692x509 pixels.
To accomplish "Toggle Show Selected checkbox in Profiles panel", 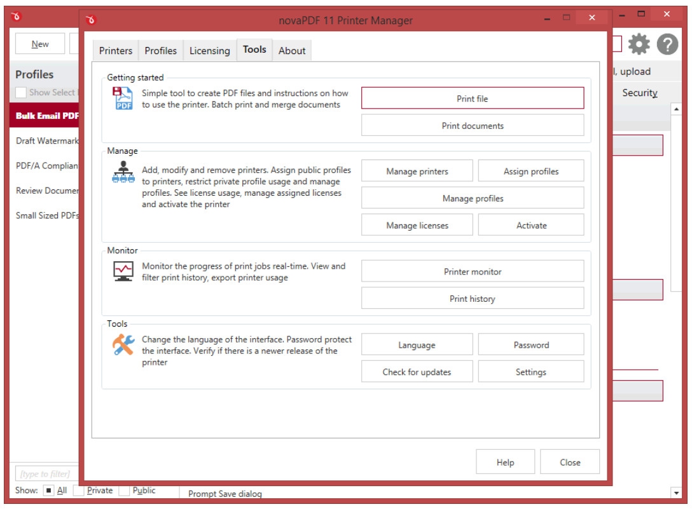I will point(21,93).
